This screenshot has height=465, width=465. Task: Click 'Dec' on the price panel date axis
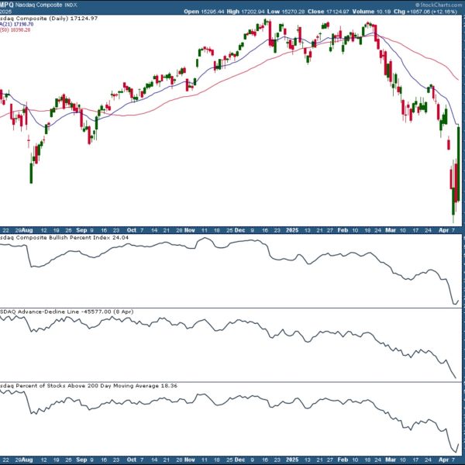(x=239, y=230)
